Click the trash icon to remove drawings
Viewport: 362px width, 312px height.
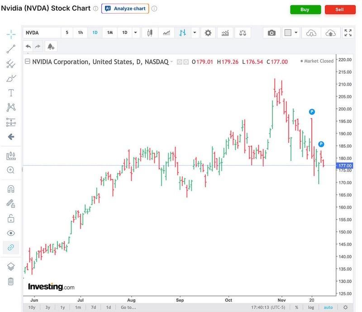(x=11, y=282)
